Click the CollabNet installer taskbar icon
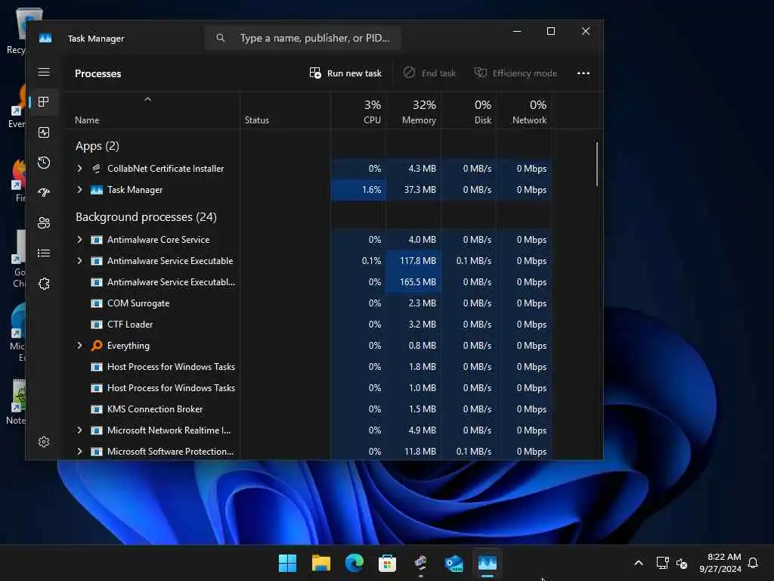 tap(420, 563)
